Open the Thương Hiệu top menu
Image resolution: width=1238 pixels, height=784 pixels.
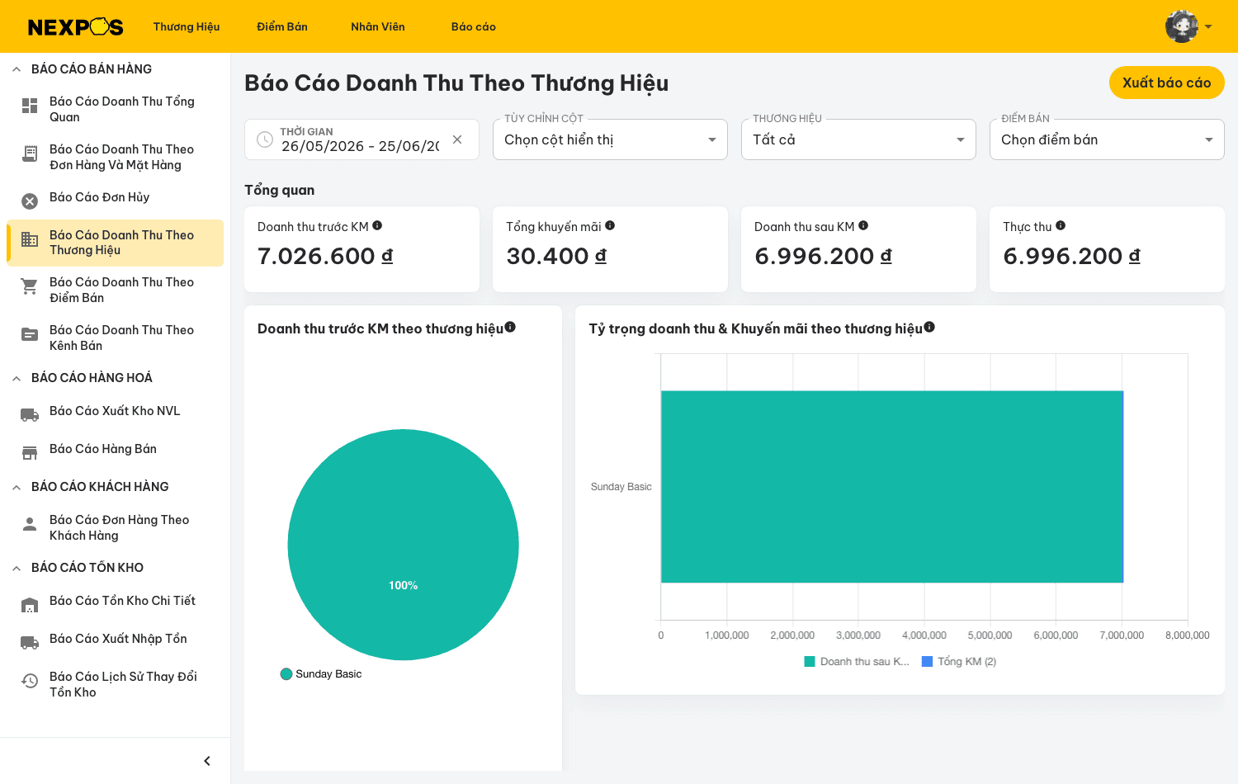tap(187, 26)
